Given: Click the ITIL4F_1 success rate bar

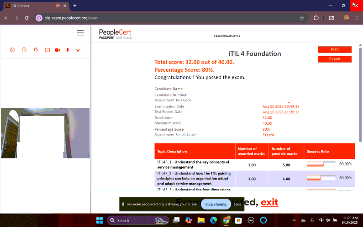Looking at the screenshot, I should [321, 164].
